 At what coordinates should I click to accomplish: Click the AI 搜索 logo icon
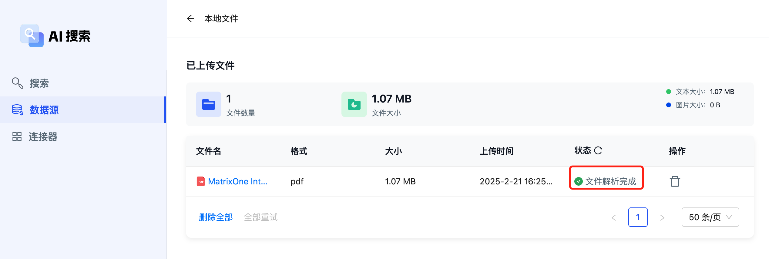[32, 35]
